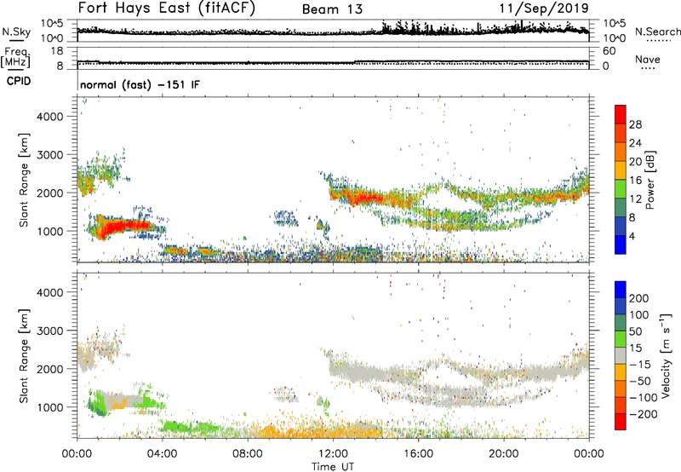The height and width of the screenshot is (472, 681).
Task: Click the '08:00' time axis label
Action: (x=248, y=454)
